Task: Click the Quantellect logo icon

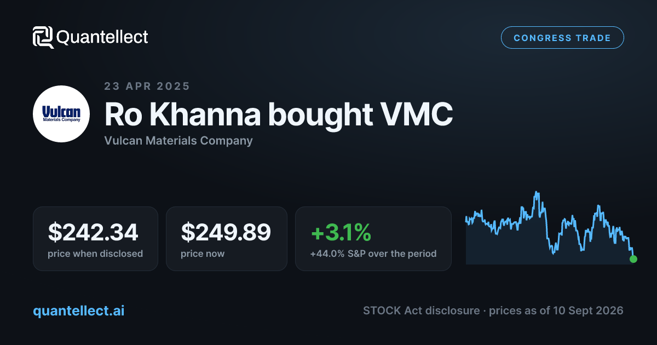Action: [x=43, y=37]
